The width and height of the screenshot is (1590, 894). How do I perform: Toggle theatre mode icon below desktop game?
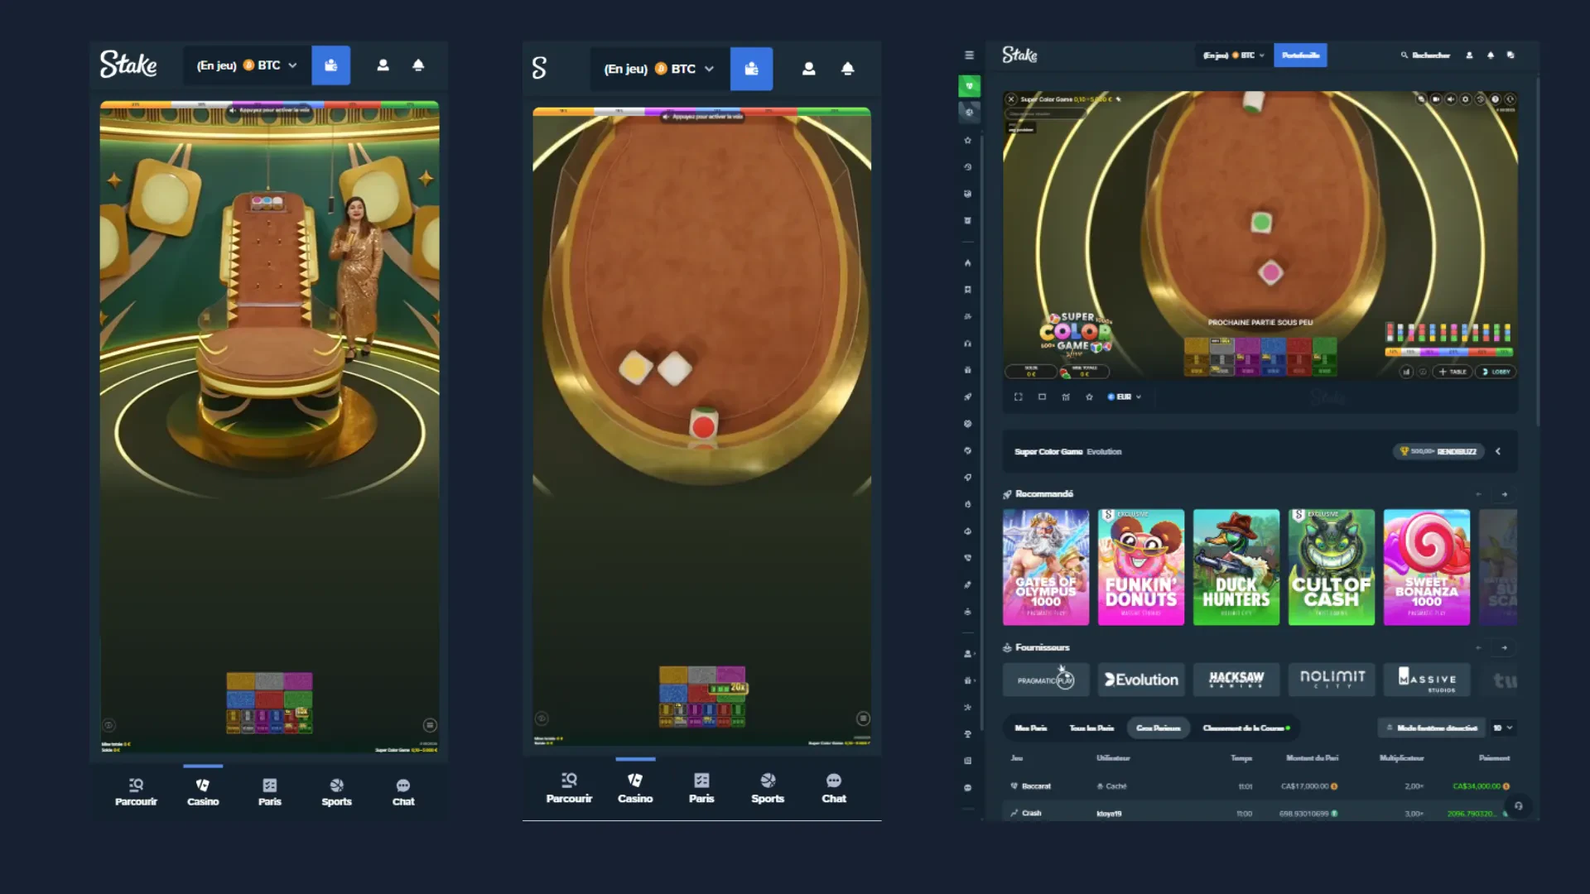[x=1042, y=397]
